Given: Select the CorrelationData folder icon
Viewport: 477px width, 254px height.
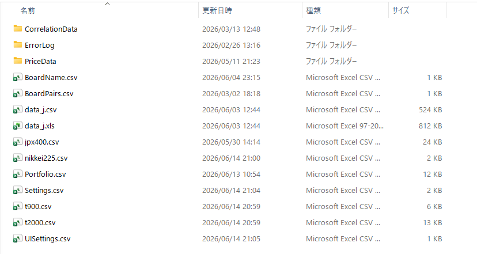Looking at the screenshot, I should click(18, 29).
